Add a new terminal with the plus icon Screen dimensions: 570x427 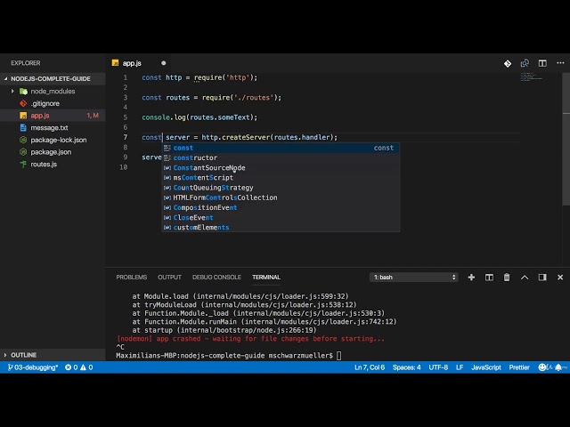(471, 278)
